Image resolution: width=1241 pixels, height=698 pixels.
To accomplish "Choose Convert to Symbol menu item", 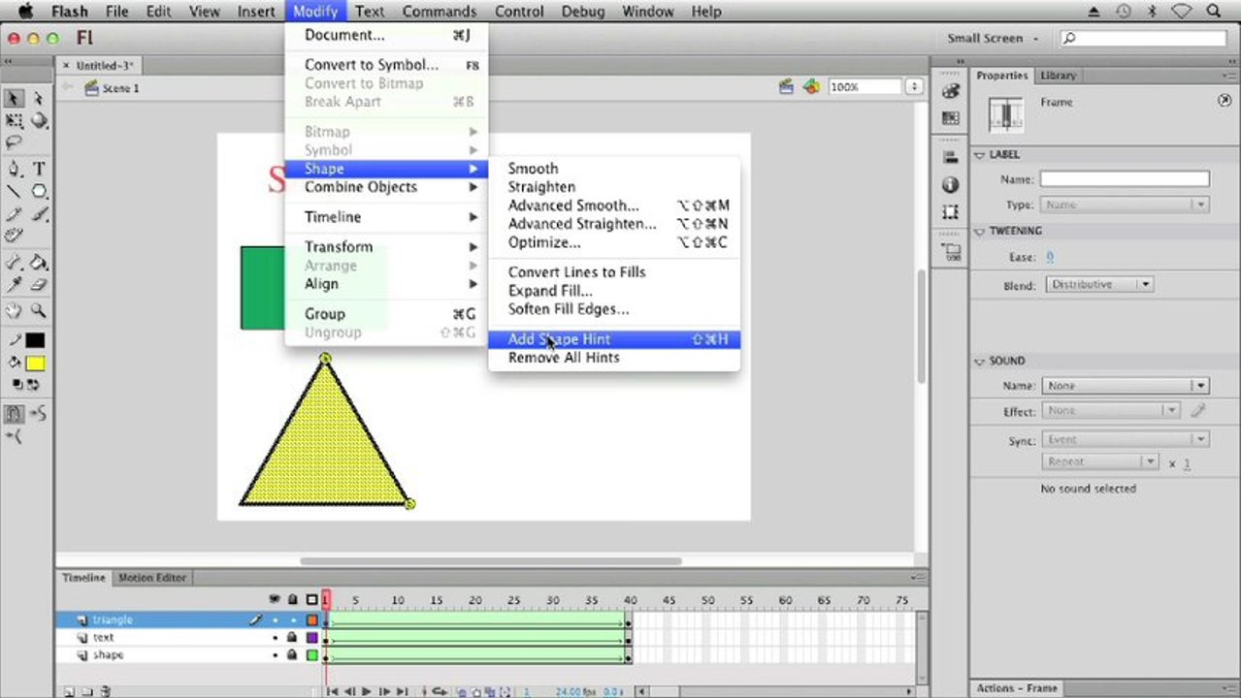I will coord(386,65).
